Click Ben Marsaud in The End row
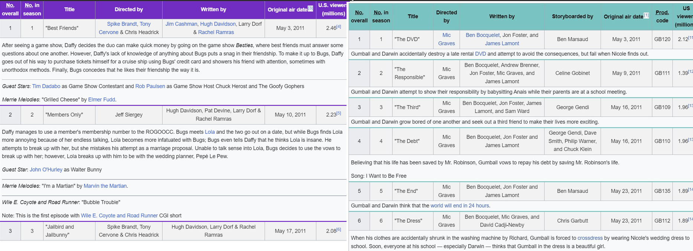 [572, 191]
